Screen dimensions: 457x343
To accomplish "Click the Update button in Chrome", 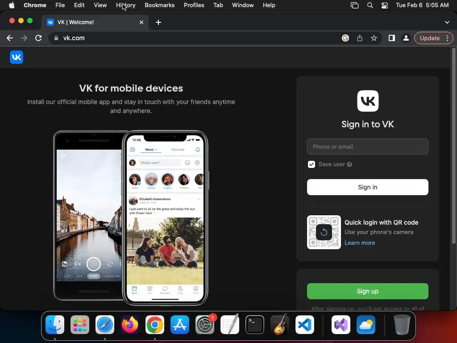I will [430, 38].
